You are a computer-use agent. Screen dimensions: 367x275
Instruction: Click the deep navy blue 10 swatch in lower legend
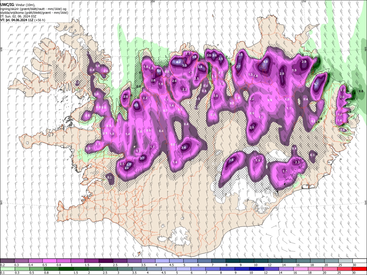(257, 269)
